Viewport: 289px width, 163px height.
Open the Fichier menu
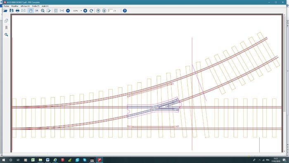[x=6, y=6]
